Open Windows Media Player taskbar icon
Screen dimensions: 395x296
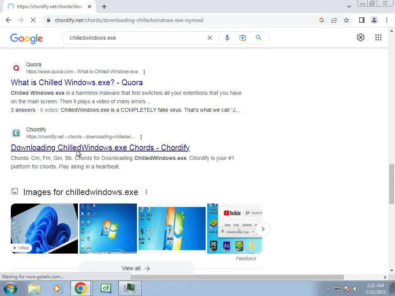(x=57, y=288)
